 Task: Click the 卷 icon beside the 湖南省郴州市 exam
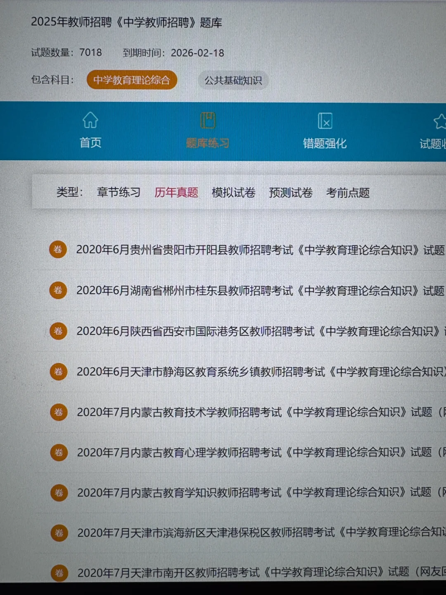58,290
